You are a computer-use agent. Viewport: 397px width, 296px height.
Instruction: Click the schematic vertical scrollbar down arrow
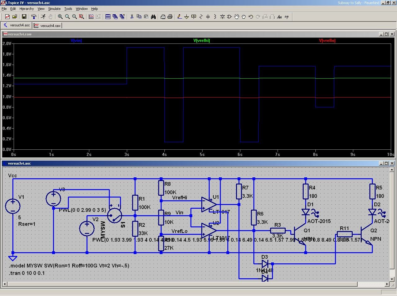(392, 279)
